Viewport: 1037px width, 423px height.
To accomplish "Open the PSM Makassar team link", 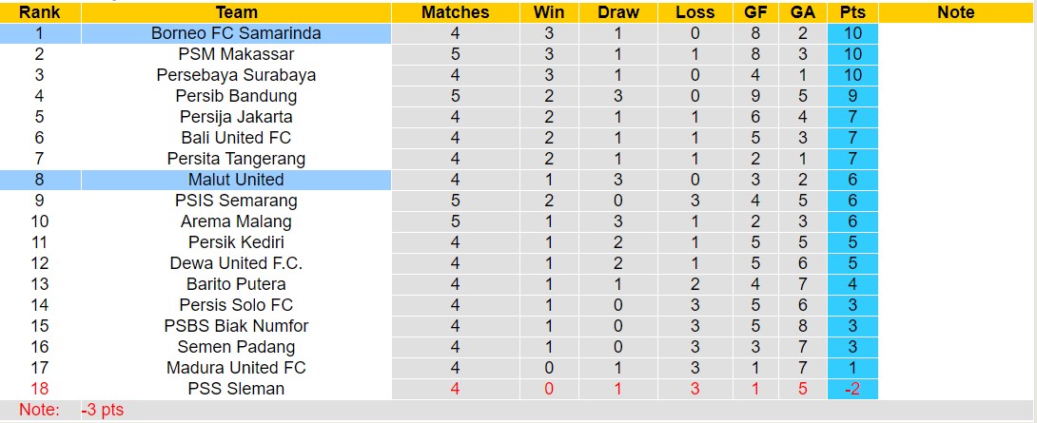I will pos(236,54).
